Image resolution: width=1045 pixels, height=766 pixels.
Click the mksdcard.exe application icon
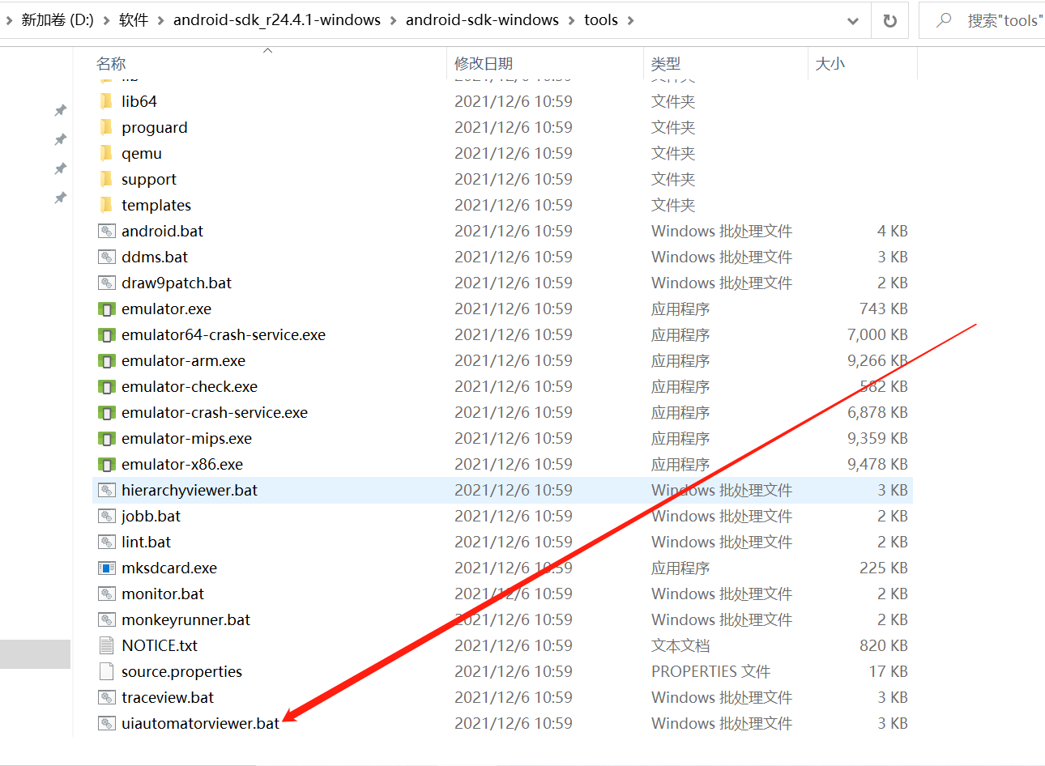[106, 568]
